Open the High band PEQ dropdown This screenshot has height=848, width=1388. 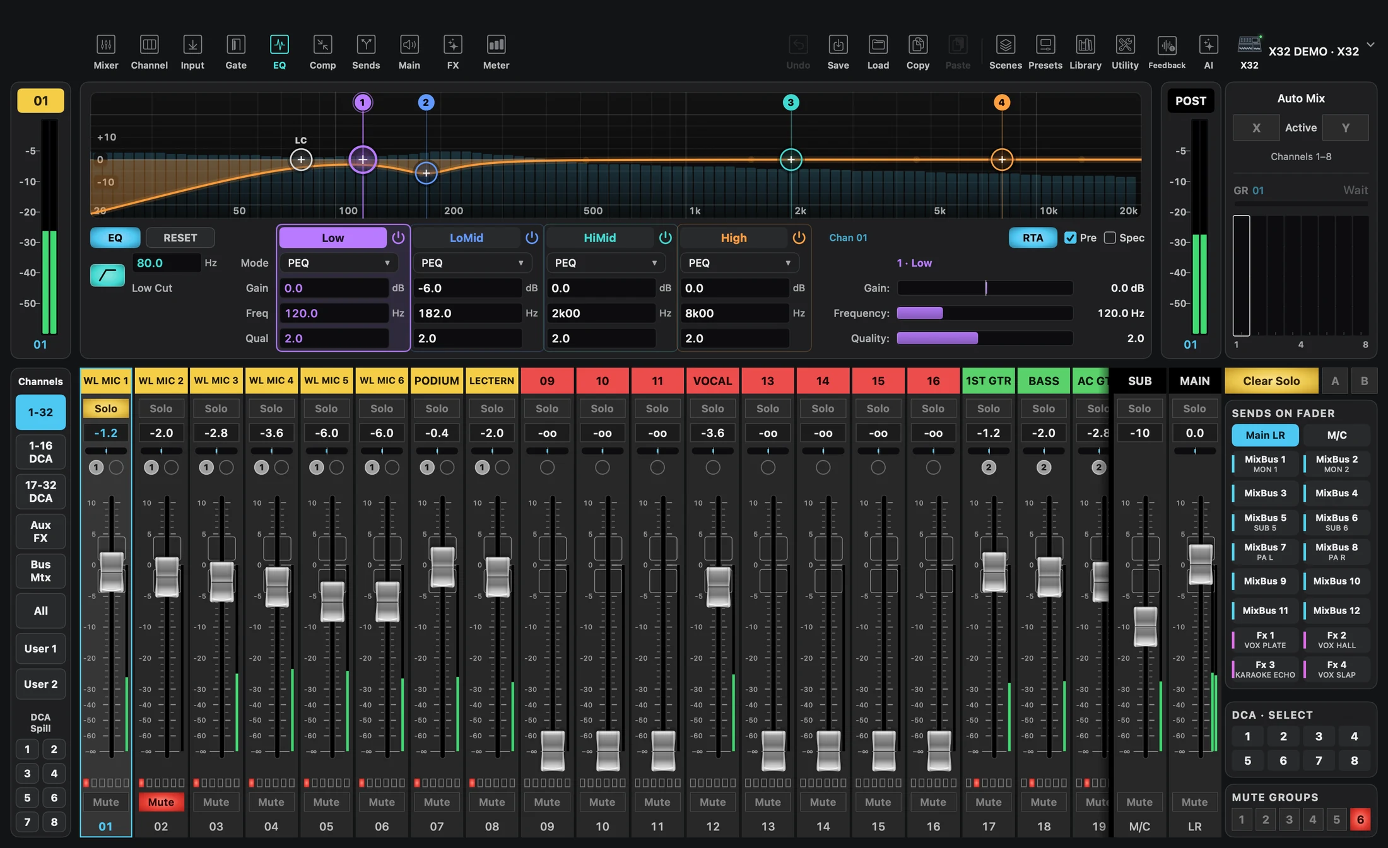739,263
